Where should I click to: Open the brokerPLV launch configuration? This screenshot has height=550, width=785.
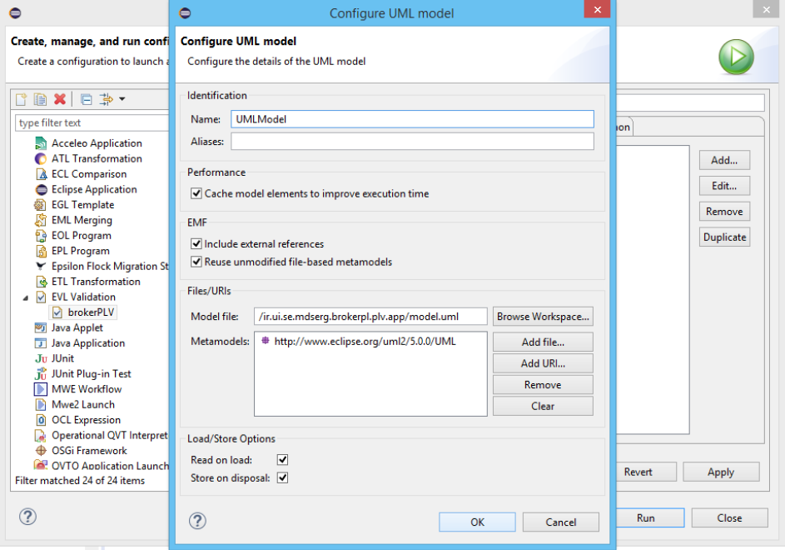(x=84, y=312)
